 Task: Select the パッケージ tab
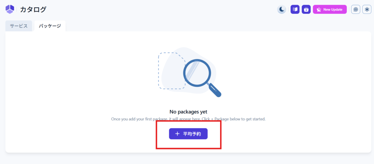coord(50,26)
